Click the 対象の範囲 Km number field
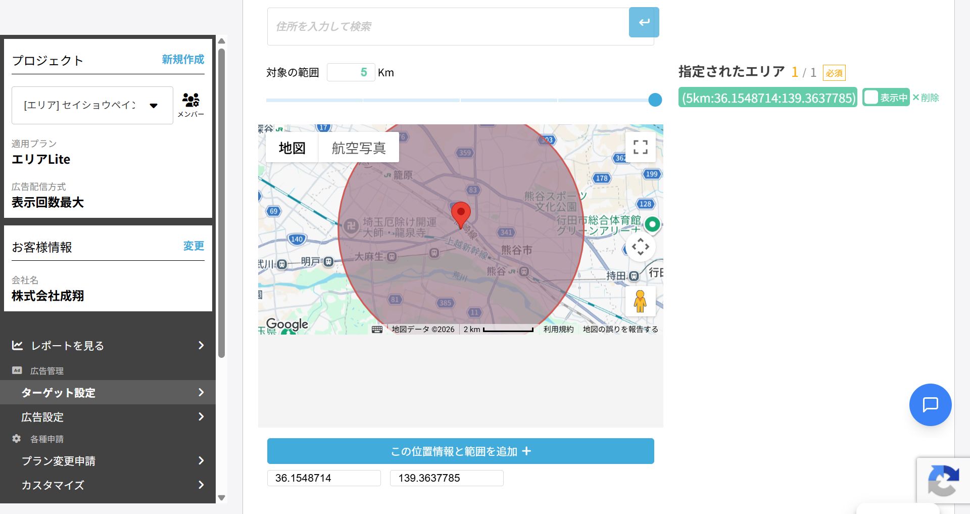The width and height of the screenshot is (970, 514). pos(351,72)
